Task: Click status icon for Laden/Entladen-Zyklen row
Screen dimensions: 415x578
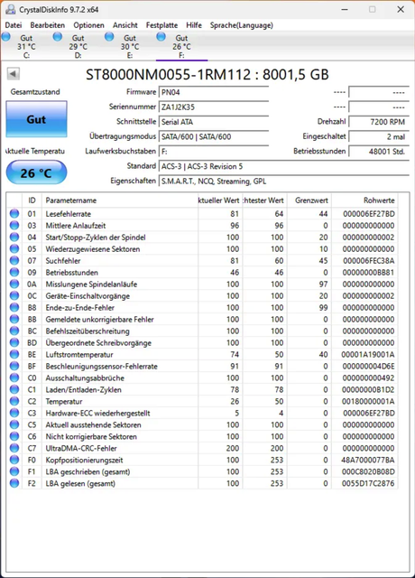Action: pyautogui.click(x=14, y=389)
